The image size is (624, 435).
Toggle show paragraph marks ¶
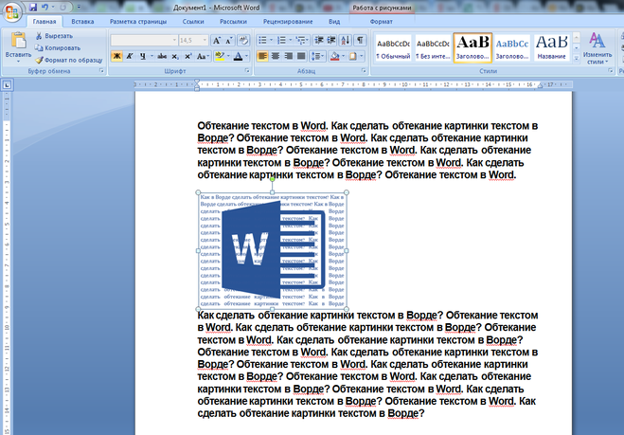coord(360,40)
